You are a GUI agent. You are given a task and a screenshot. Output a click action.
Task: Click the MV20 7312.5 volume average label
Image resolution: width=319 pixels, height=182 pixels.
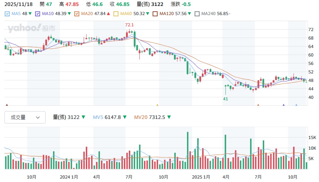click(150, 117)
